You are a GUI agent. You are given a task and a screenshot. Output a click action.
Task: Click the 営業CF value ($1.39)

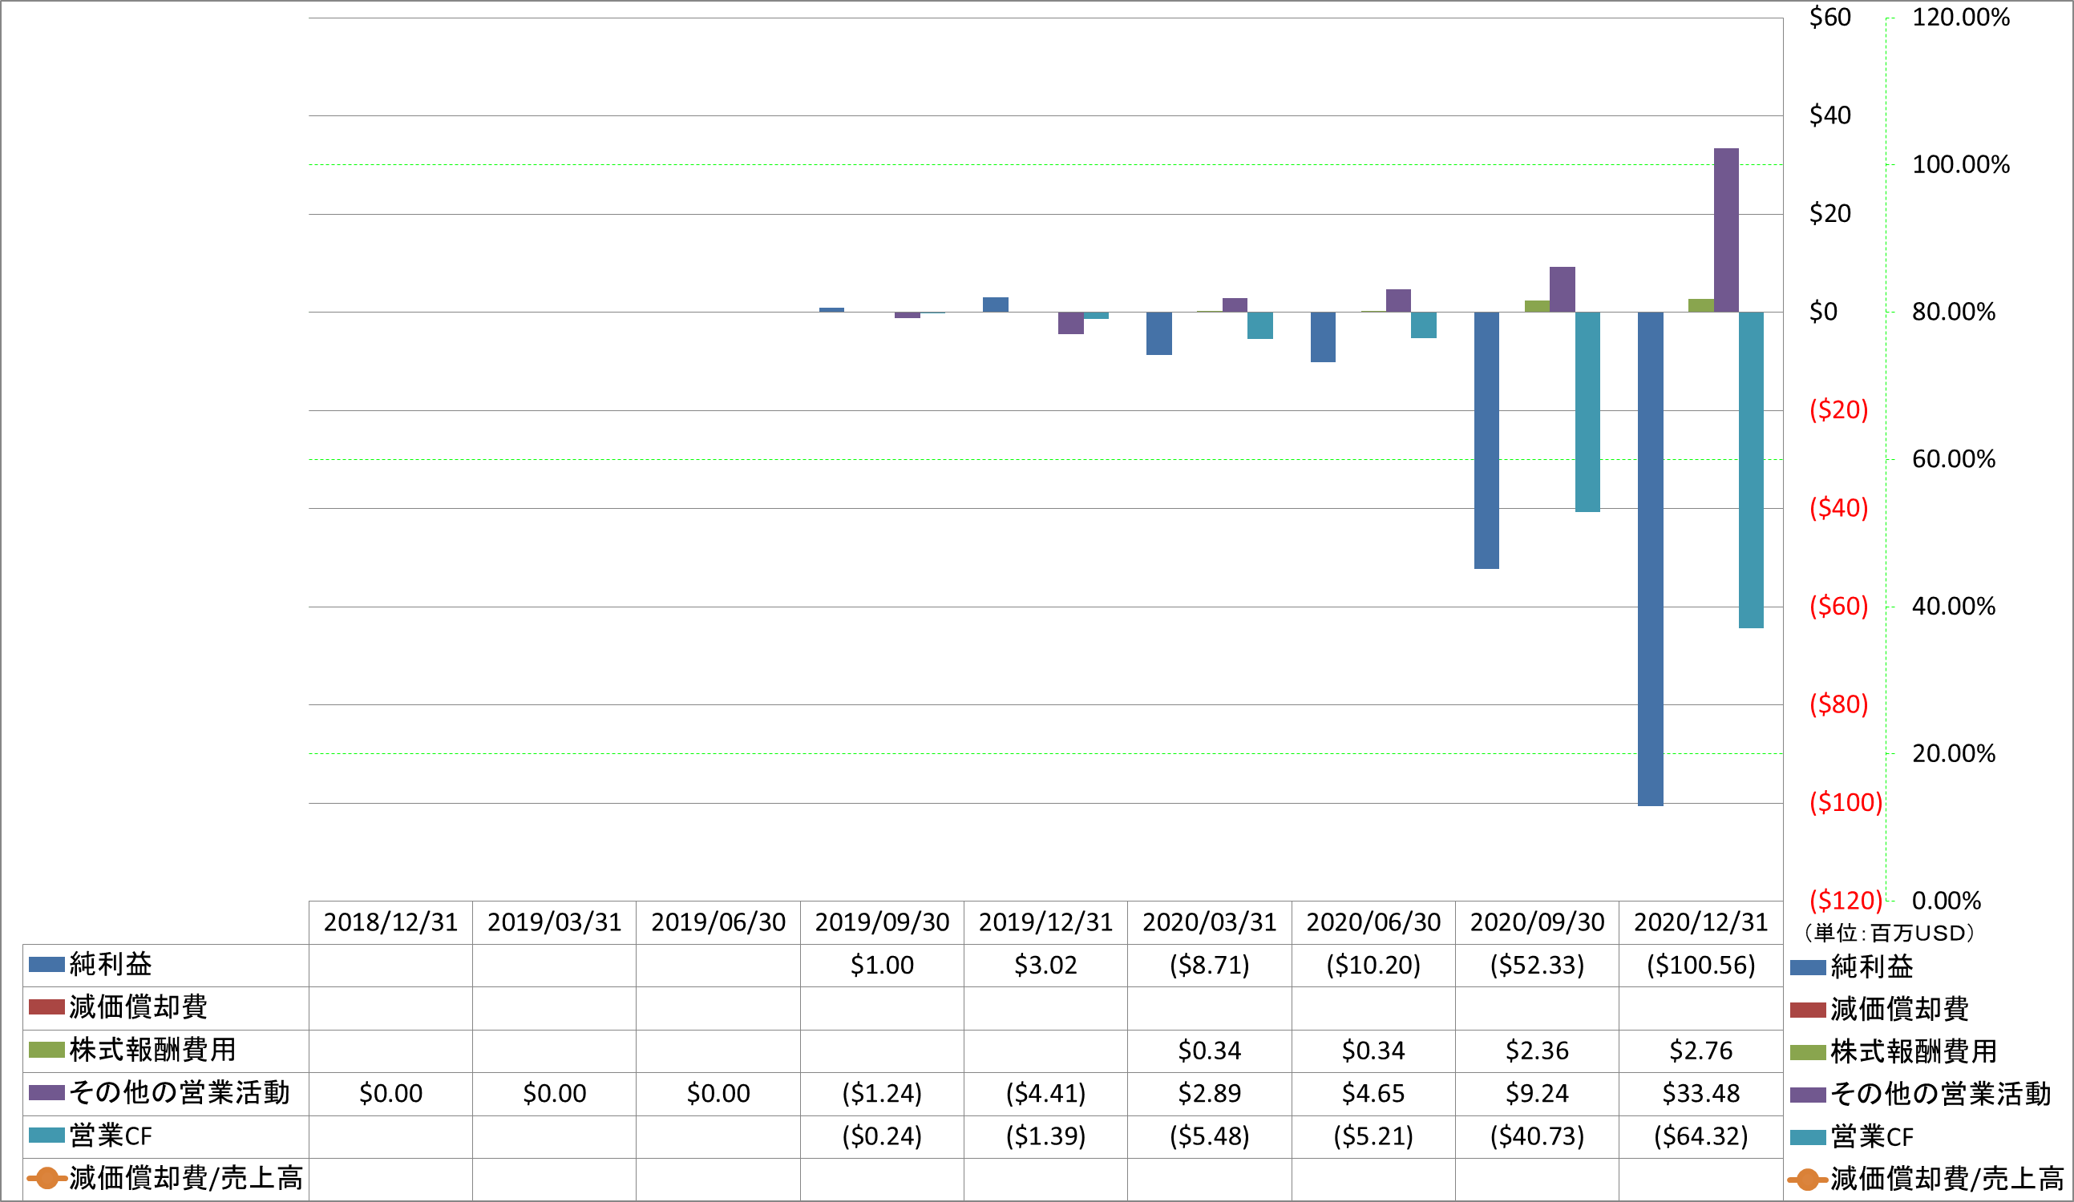(1045, 1136)
